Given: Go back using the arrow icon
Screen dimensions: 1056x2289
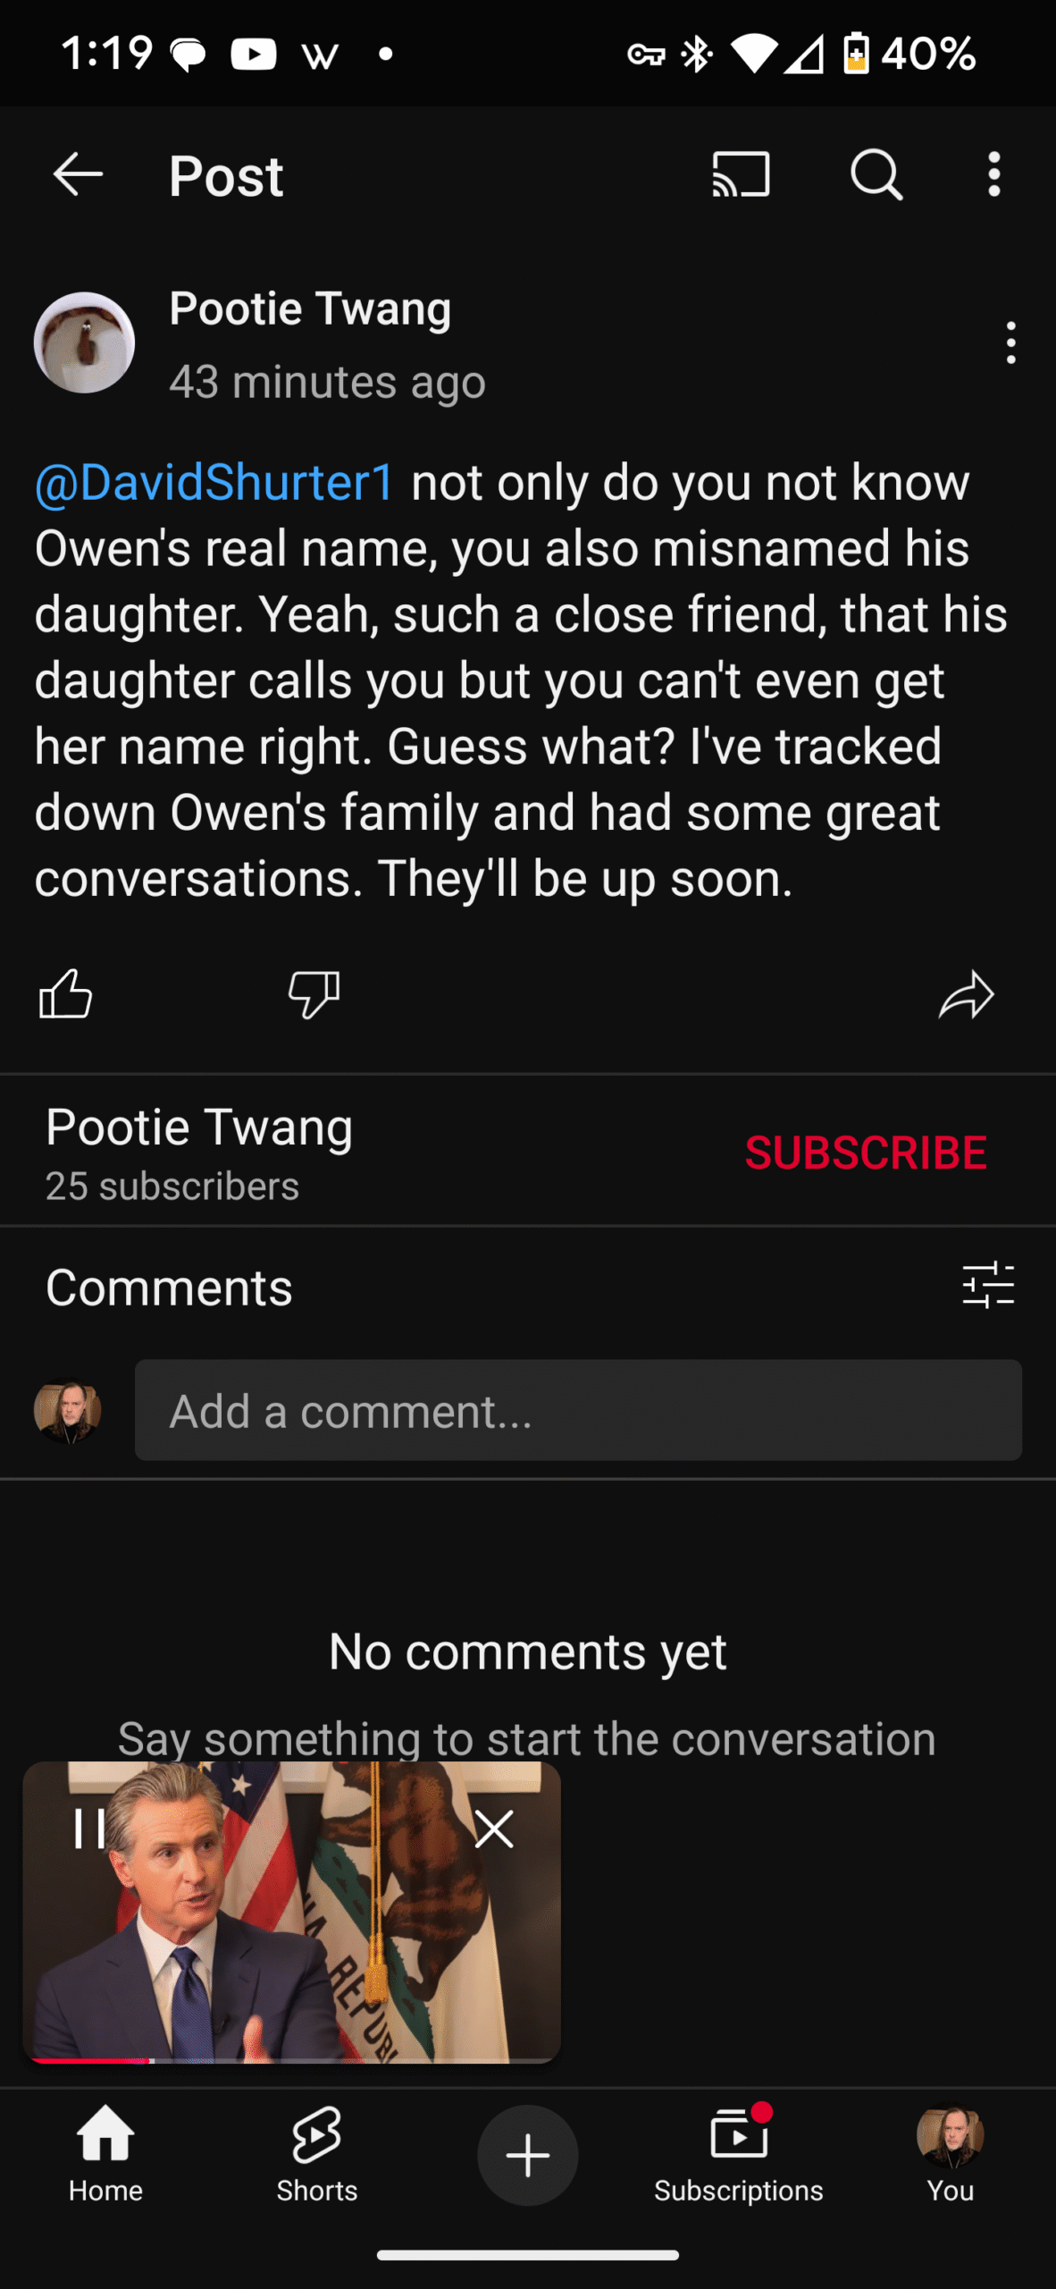Looking at the screenshot, I should tap(79, 174).
